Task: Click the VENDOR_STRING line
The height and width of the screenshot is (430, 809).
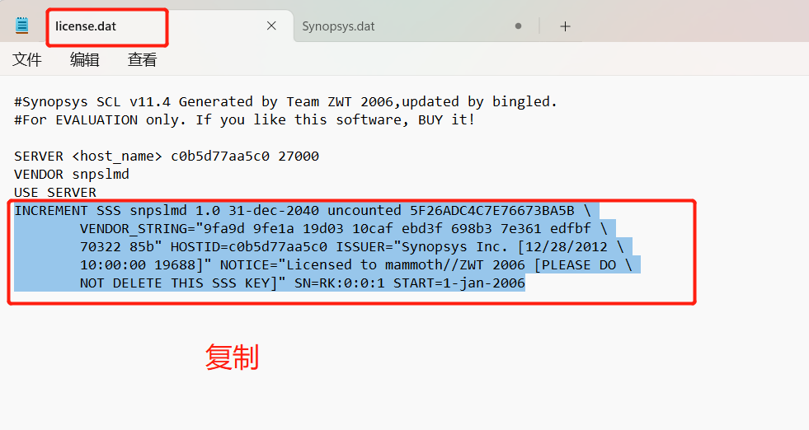Action: click(x=344, y=228)
